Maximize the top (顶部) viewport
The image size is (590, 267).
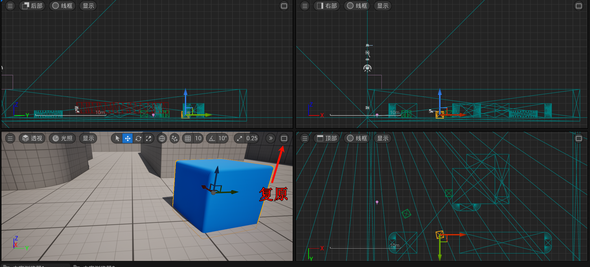point(578,139)
